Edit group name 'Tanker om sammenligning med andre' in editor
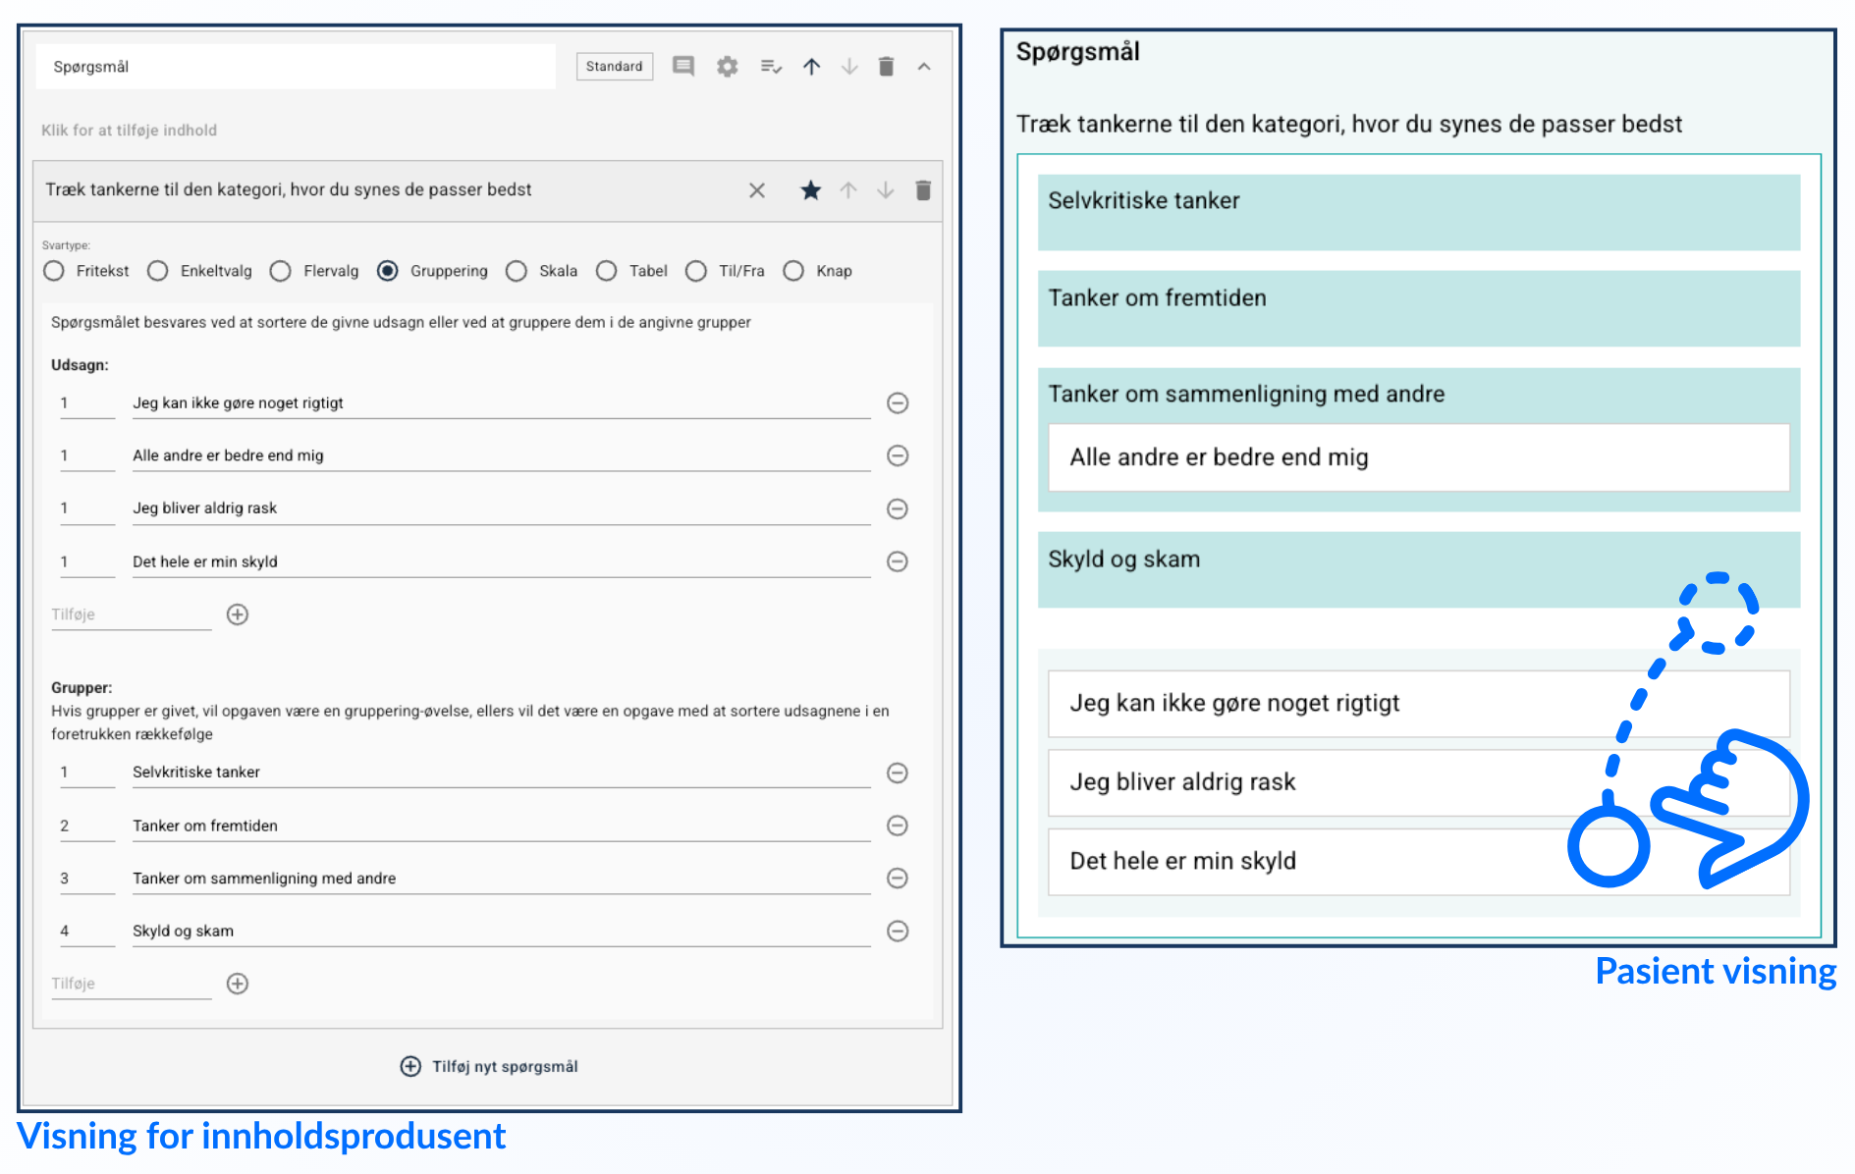Screen dimensions: 1855x1174 502,879
